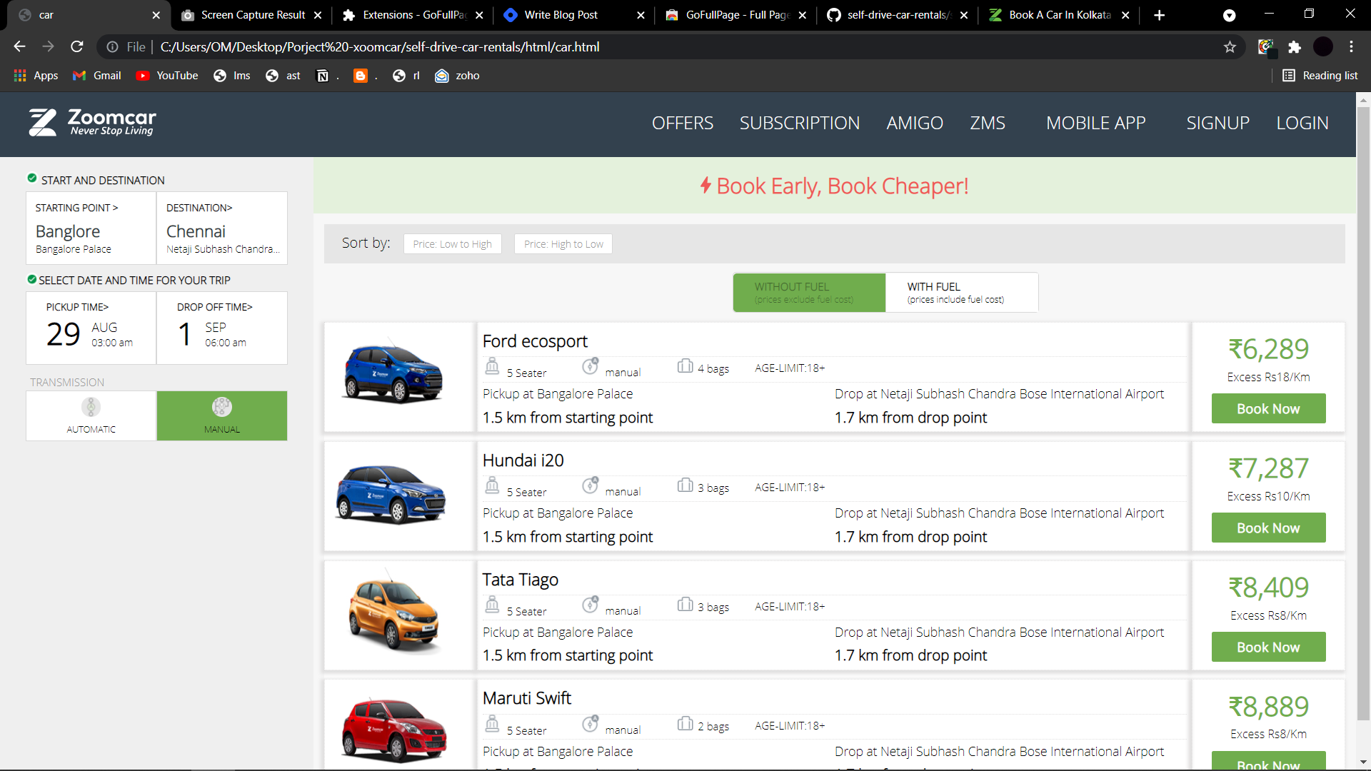
Task: Click the Zoomcar logo icon
Action: 42,122
